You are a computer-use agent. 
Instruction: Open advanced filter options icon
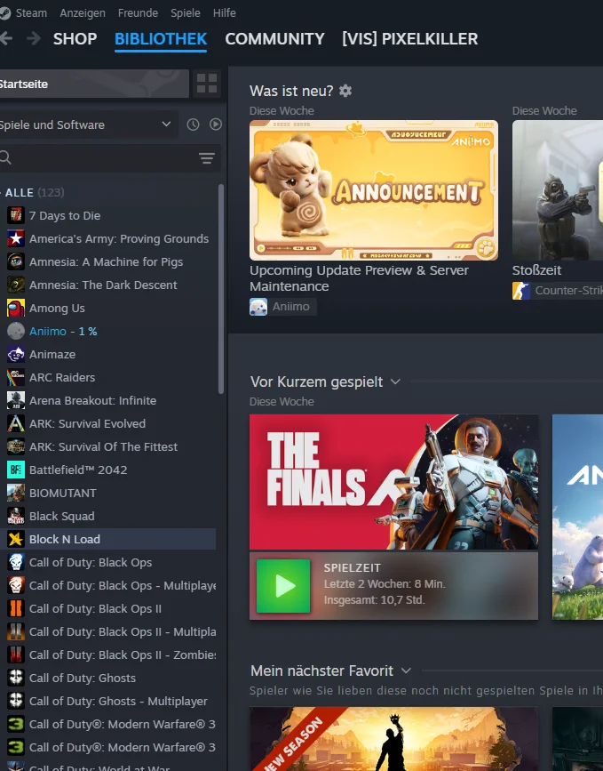coord(207,157)
